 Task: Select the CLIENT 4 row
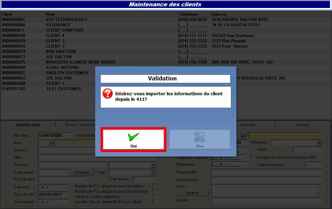(166, 36)
